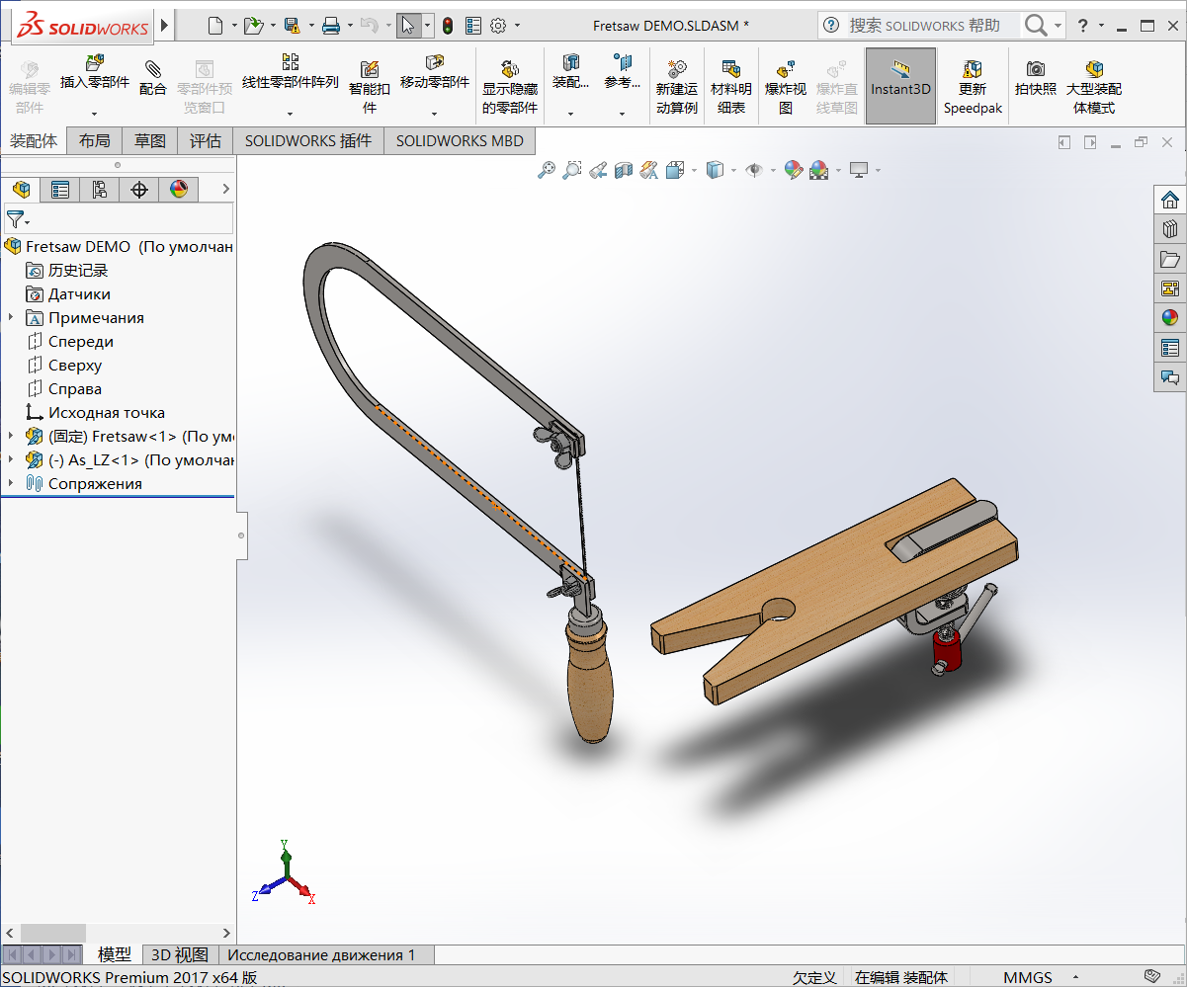This screenshot has height=987, width=1187.
Task: Open dropdown arrow under 装配...
Action: coord(570,114)
